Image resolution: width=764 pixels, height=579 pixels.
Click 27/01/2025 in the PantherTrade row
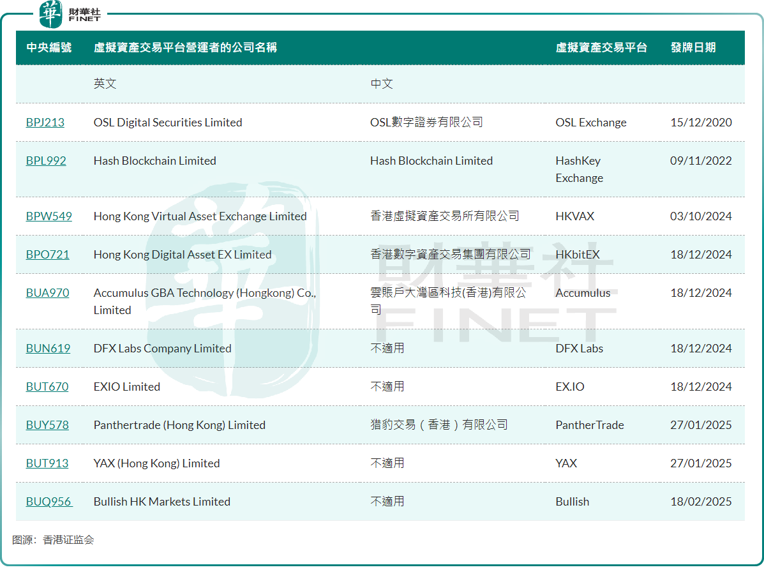click(701, 425)
